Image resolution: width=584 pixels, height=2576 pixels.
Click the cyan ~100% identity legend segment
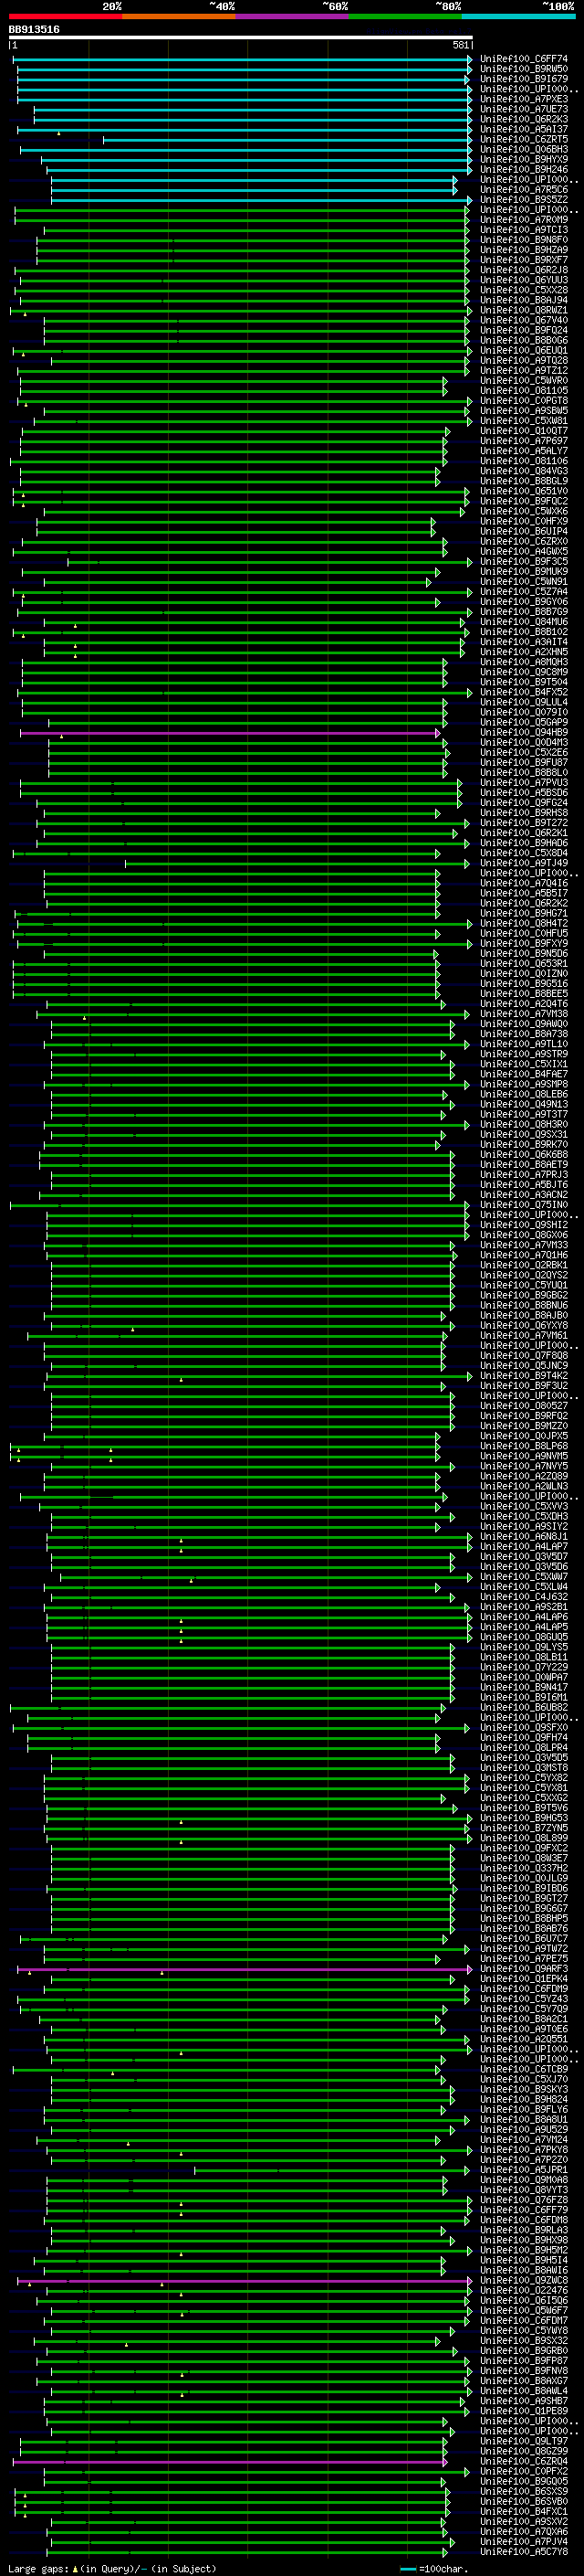point(518,16)
